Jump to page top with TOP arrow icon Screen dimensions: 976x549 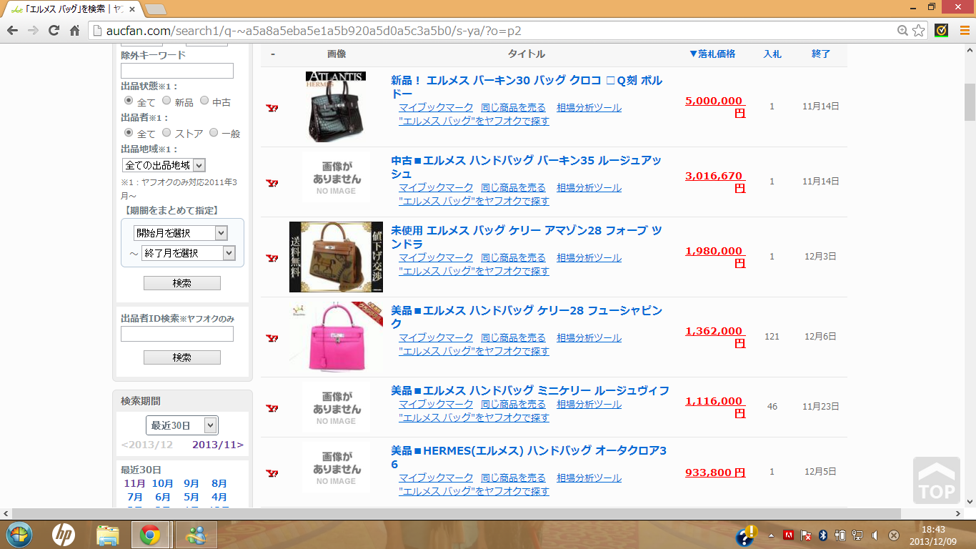point(937,480)
